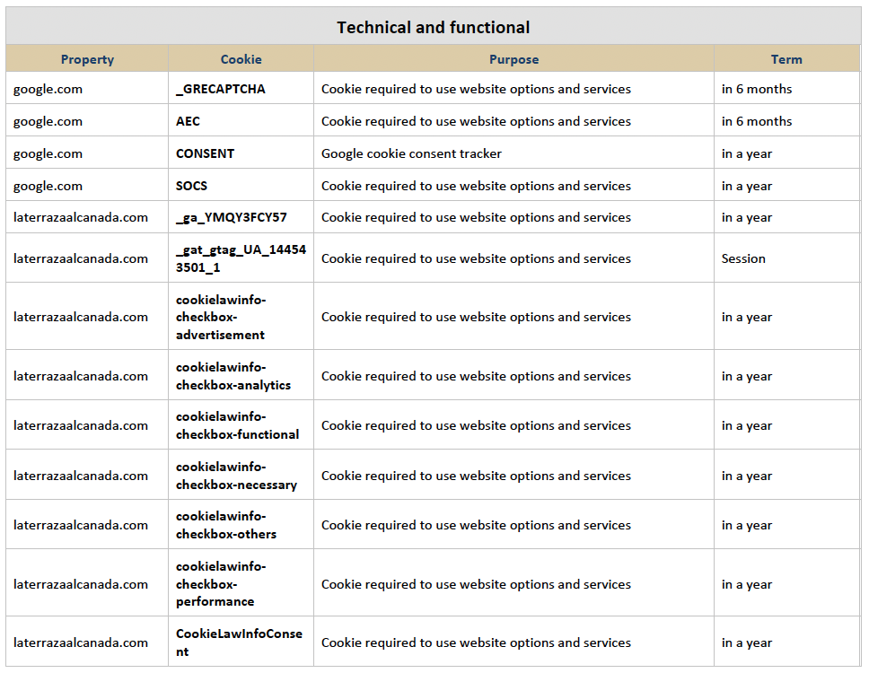The height and width of the screenshot is (673, 869).
Task: Click the Property column header
Action: point(87,59)
